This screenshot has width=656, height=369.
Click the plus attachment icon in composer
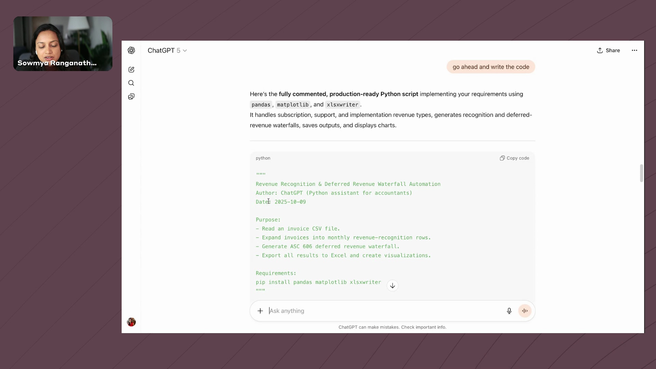click(260, 311)
